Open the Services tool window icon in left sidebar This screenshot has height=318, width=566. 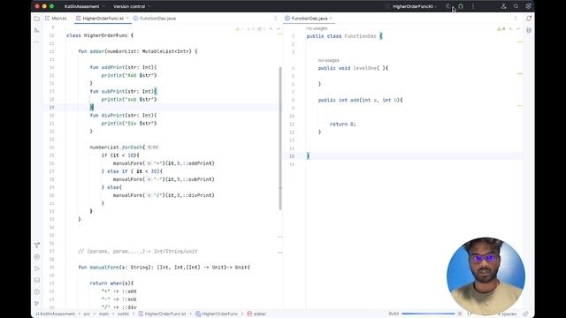(37, 257)
